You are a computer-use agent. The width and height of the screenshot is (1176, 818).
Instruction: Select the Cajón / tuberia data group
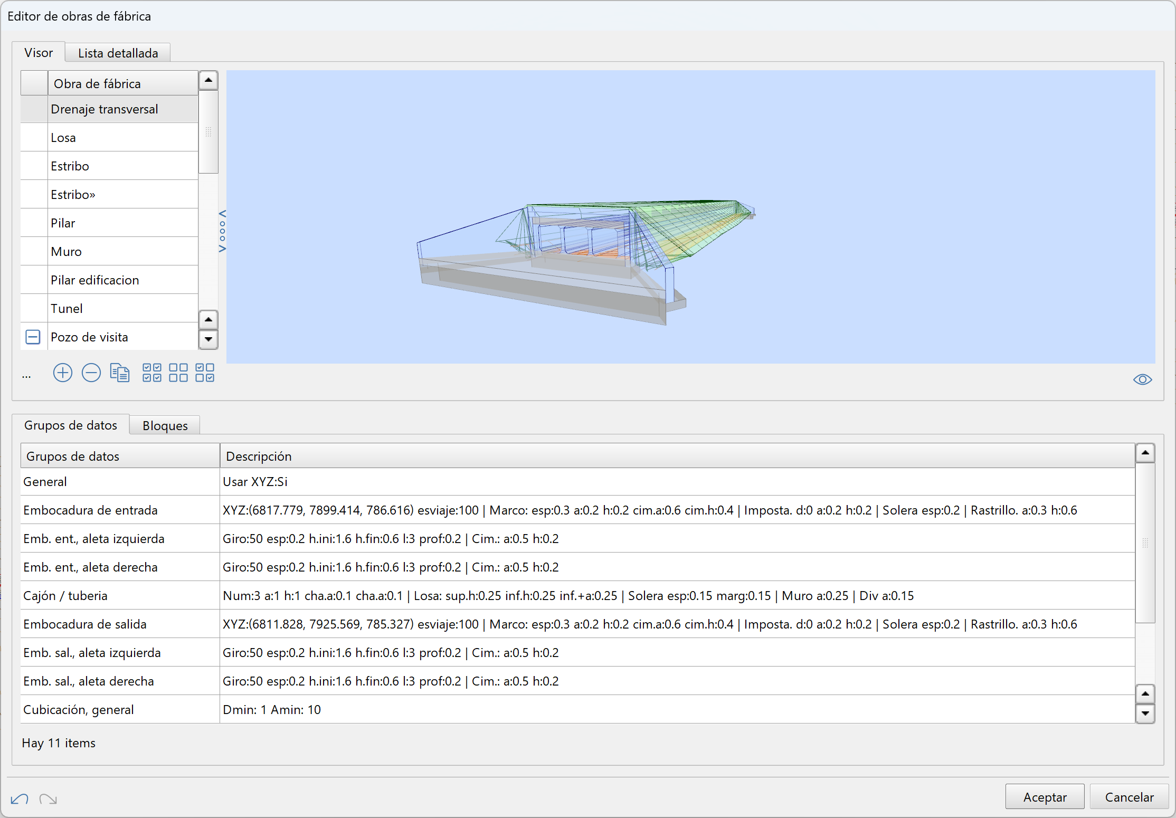click(65, 595)
